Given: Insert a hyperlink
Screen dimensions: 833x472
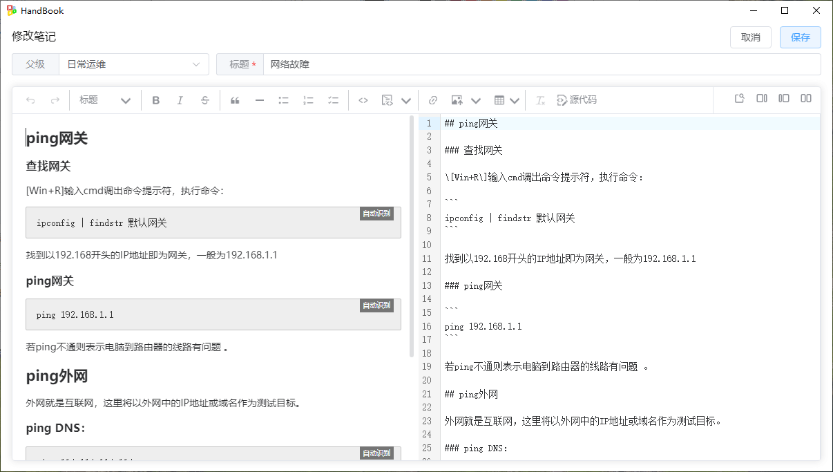Looking at the screenshot, I should [433, 100].
